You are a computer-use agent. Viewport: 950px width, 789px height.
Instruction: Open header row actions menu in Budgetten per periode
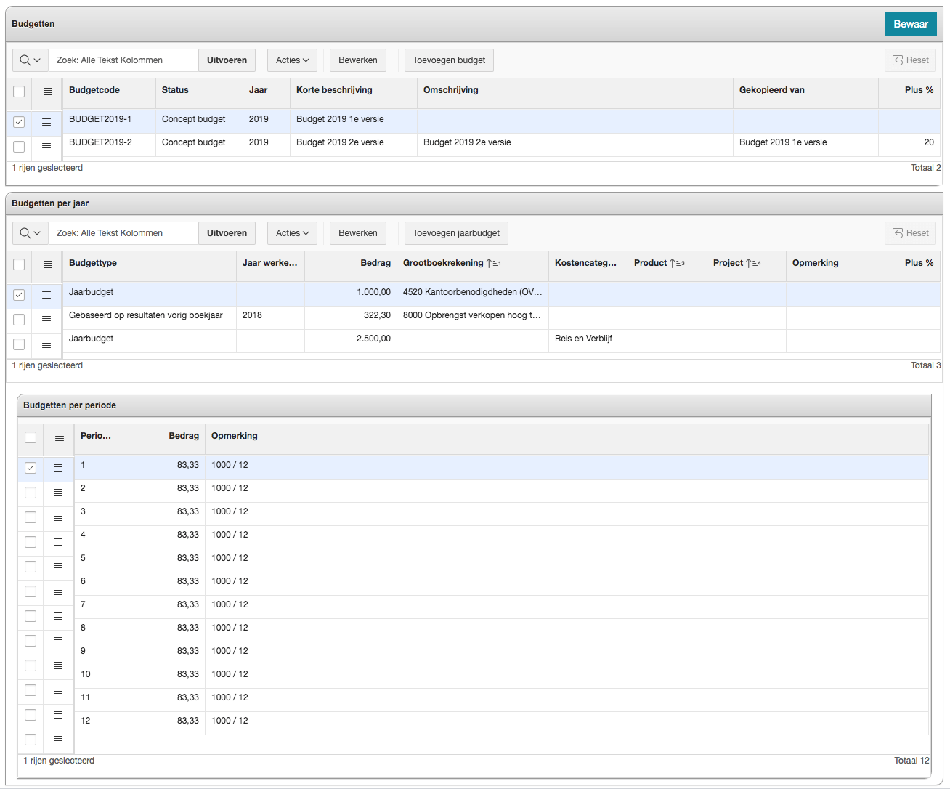60,437
